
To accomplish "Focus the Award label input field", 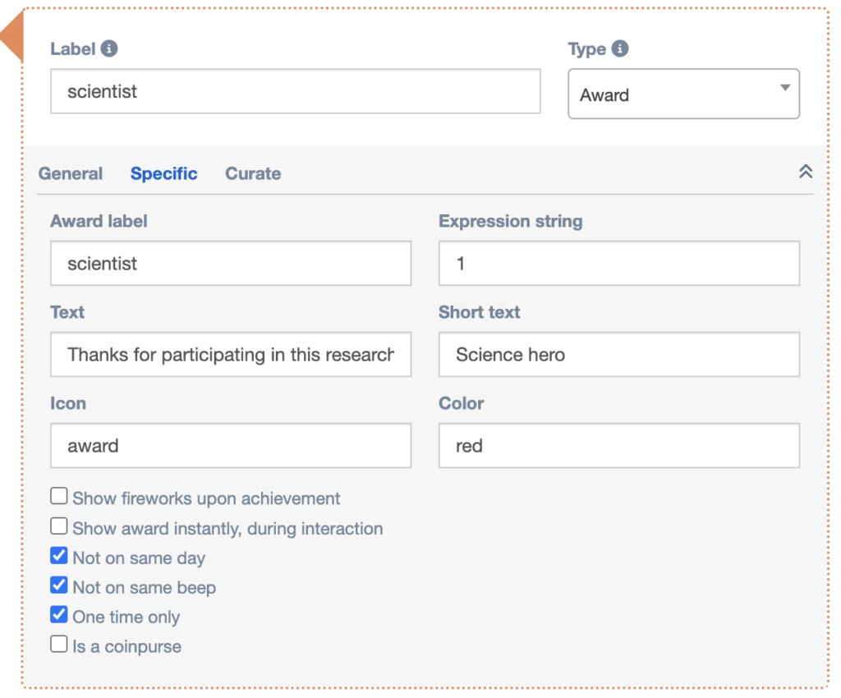I will click(x=230, y=264).
